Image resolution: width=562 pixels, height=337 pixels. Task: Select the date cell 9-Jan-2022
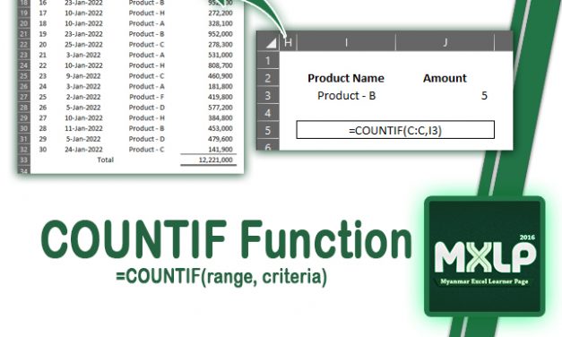[x=83, y=76]
